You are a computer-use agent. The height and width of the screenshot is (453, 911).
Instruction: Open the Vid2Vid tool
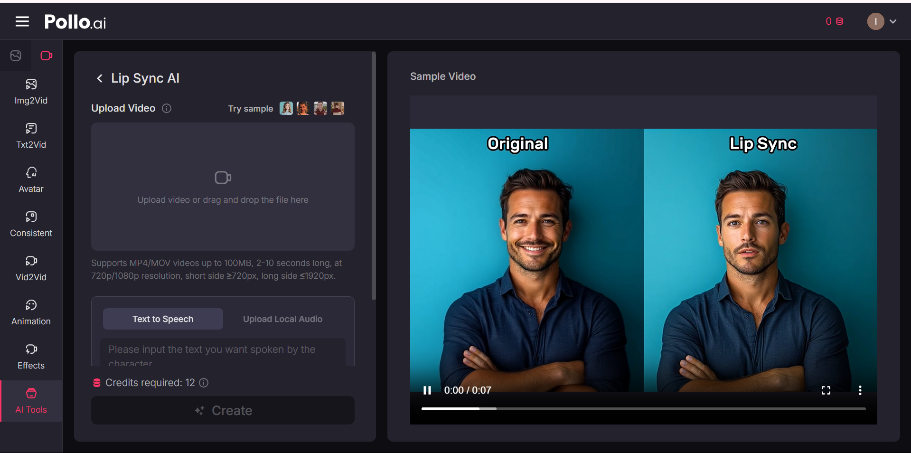click(x=30, y=268)
